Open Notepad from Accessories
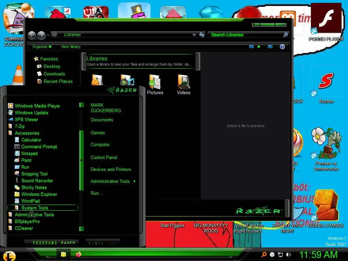The width and height of the screenshot is (348, 261). pos(26,153)
